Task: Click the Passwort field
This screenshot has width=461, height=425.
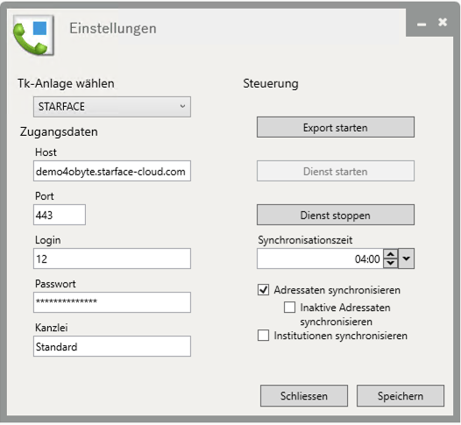Action: point(112,302)
